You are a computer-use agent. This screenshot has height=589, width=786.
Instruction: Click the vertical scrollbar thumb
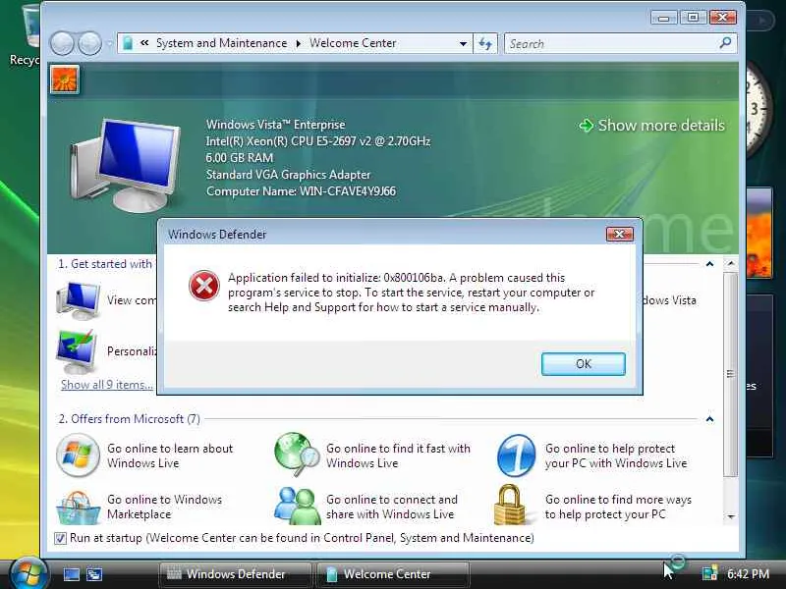click(731, 374)
